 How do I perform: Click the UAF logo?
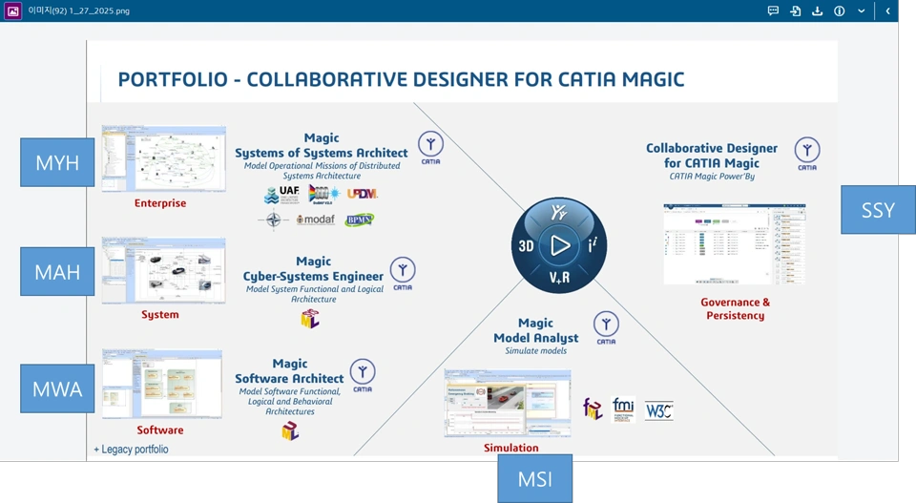click(x=282, y=195)
